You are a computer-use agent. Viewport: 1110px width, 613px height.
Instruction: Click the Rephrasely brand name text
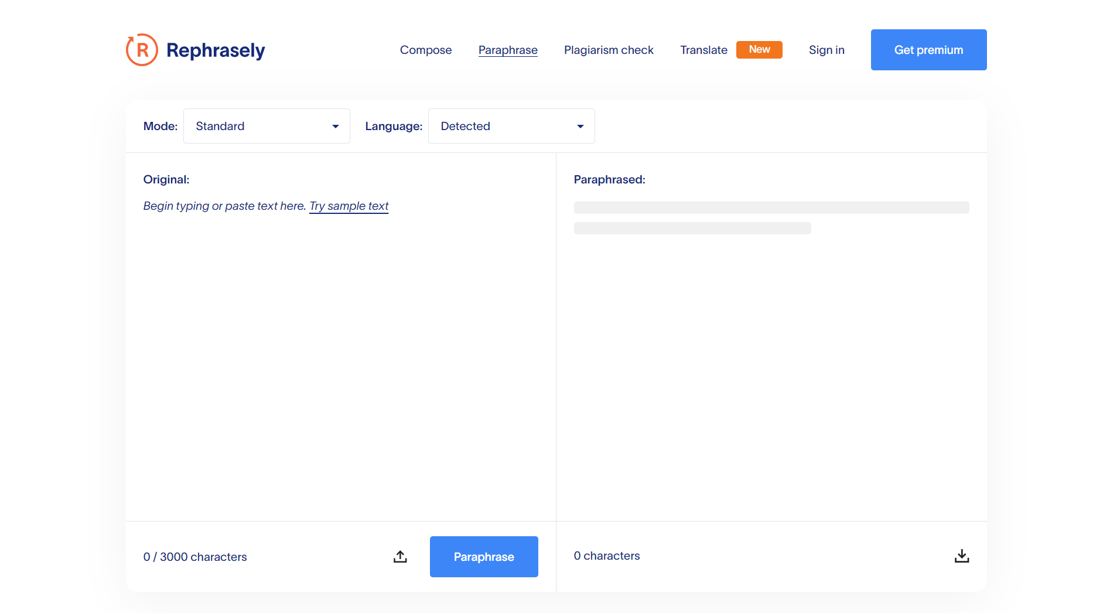pos(216,50)
